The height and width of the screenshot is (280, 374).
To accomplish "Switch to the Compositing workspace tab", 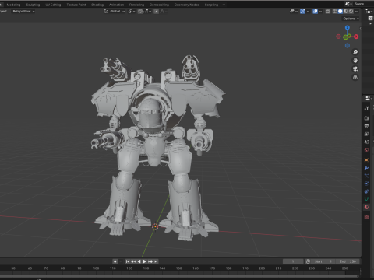I will coord(159,5).
